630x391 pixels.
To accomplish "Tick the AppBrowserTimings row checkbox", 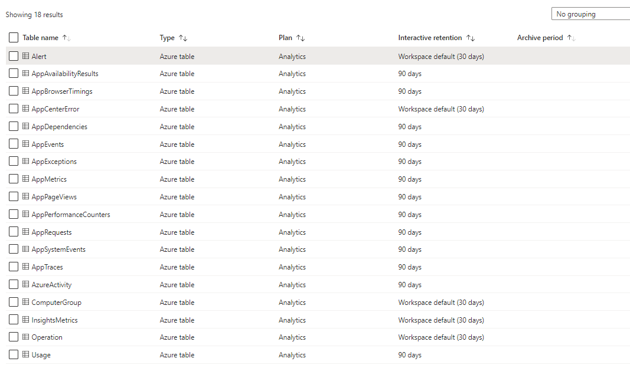I will 14,91.
